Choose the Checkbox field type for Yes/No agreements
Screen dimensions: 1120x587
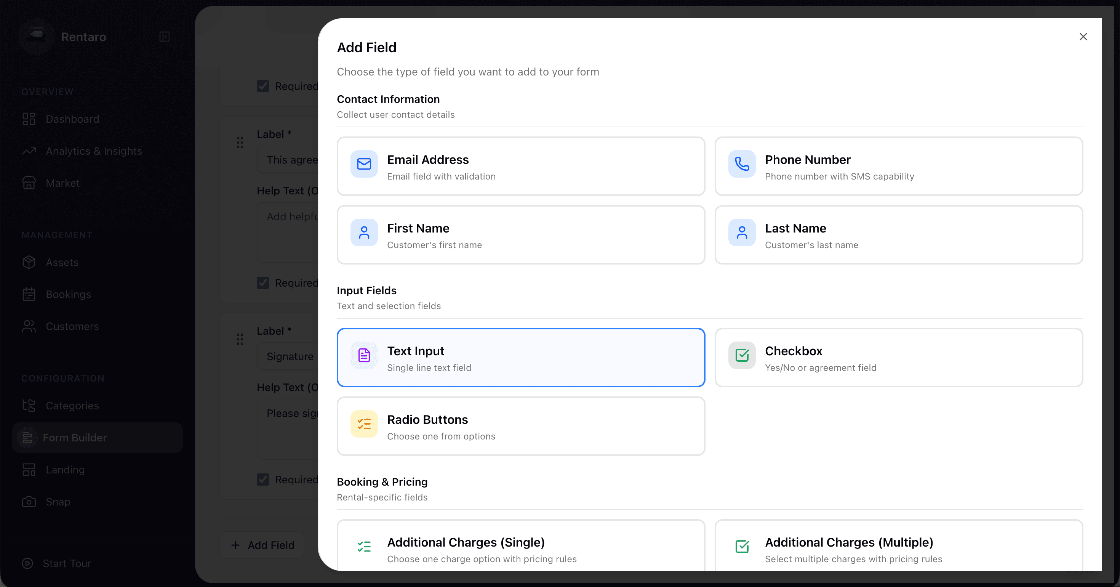tap(898, 358)
